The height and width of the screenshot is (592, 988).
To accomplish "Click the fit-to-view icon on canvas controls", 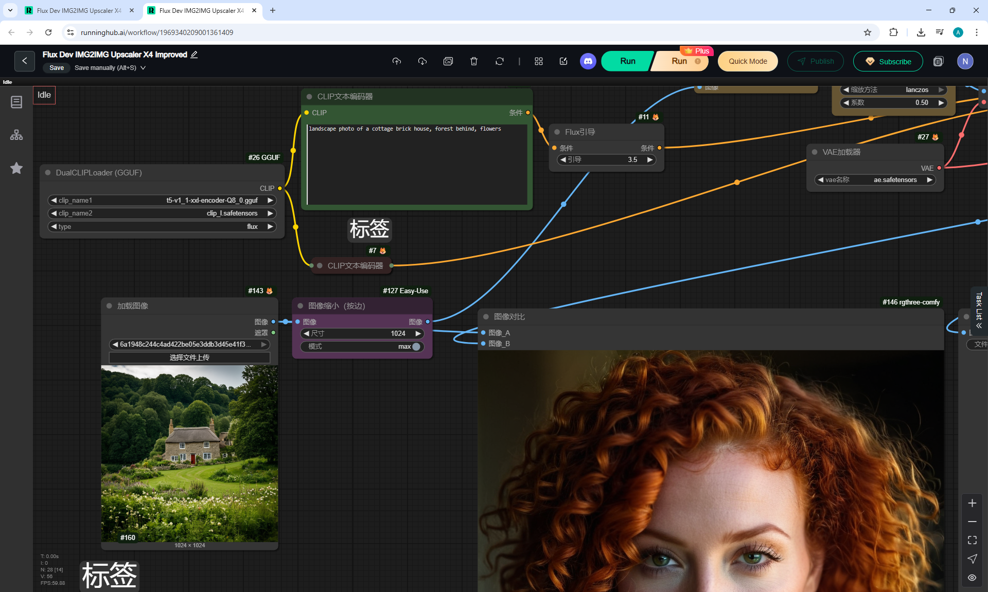I will click(972, 540).
